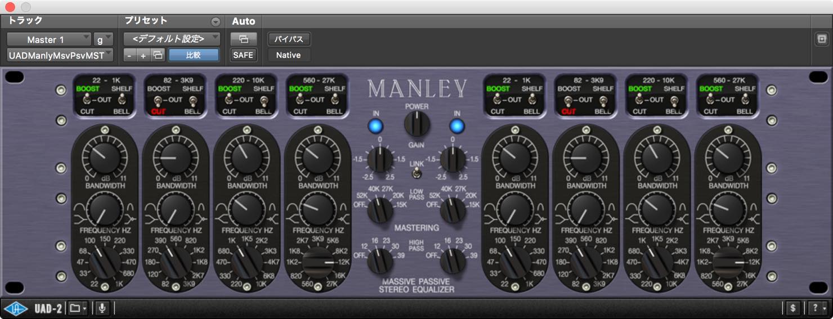Click the left LOW PASS selector knob
This screenshot has height=319, width=833.
[380, 209]
